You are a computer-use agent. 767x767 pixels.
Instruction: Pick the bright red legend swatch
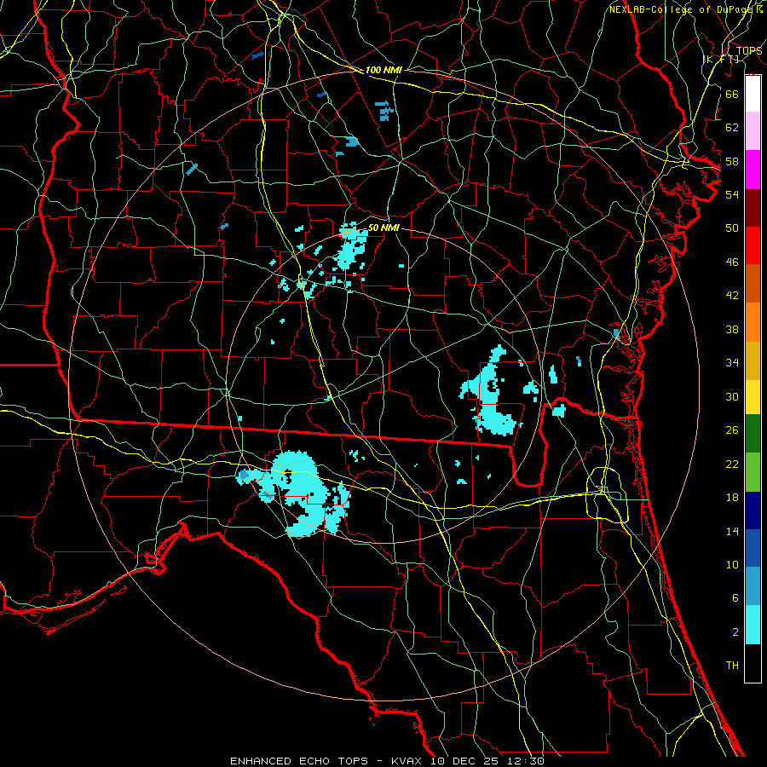pos(753,245)
